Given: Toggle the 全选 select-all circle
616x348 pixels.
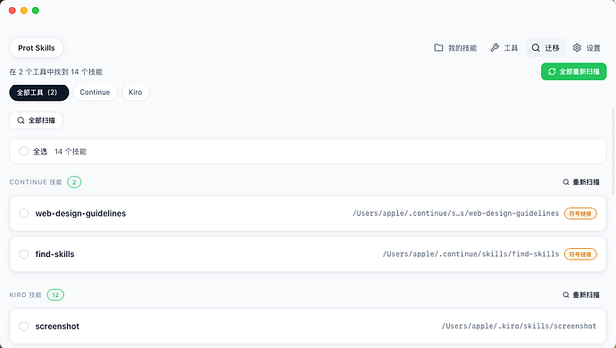Looking at the screenshot, I should pos(23,151).
